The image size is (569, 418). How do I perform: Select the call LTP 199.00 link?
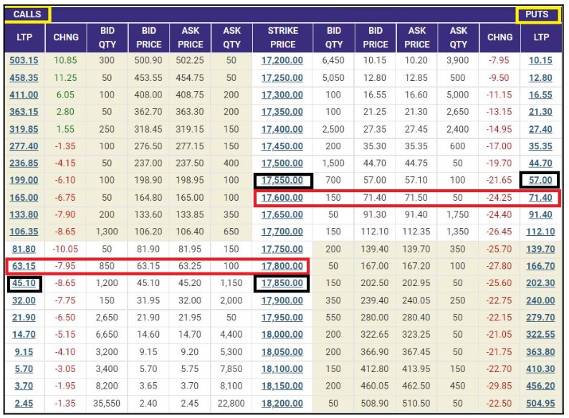tap(24, 180)
